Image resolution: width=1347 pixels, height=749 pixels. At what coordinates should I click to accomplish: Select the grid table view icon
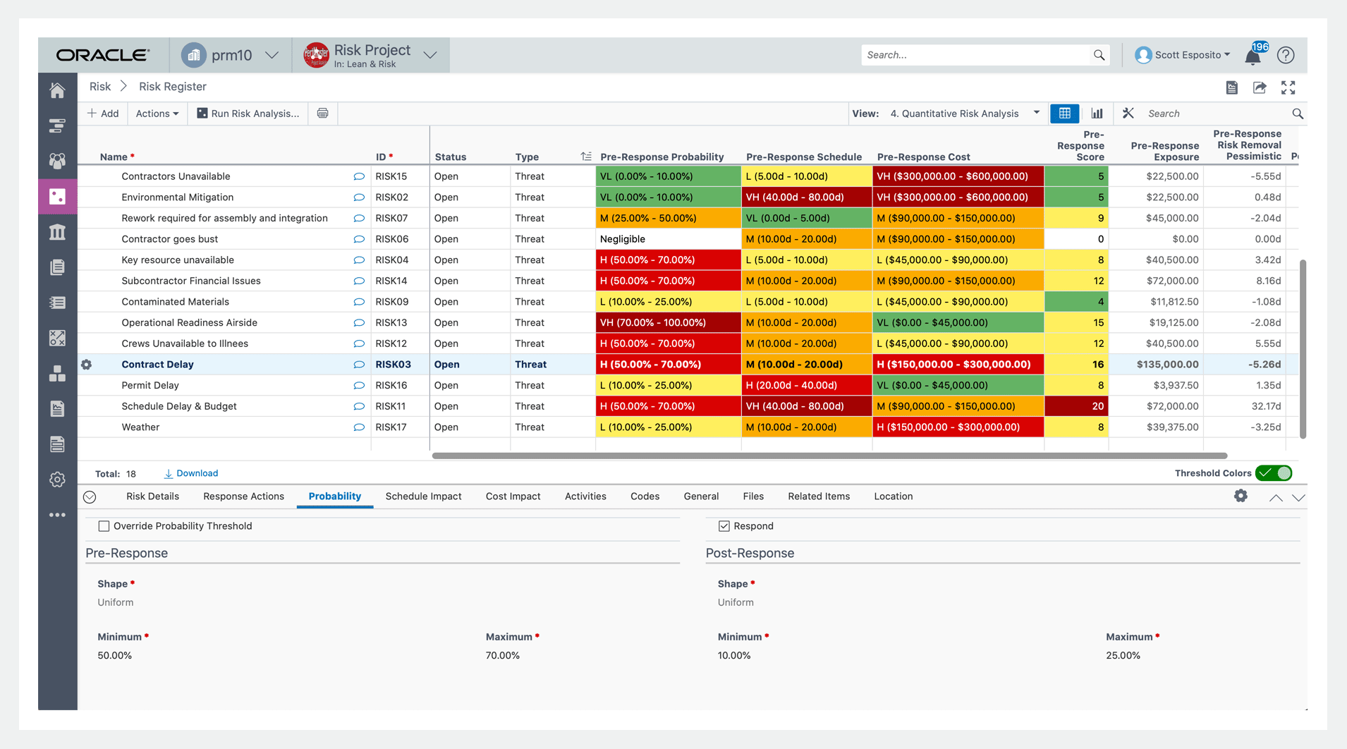1064,114
